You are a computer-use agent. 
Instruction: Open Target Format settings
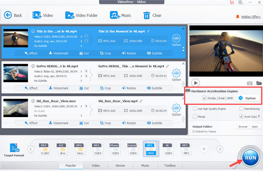point(14,150)
